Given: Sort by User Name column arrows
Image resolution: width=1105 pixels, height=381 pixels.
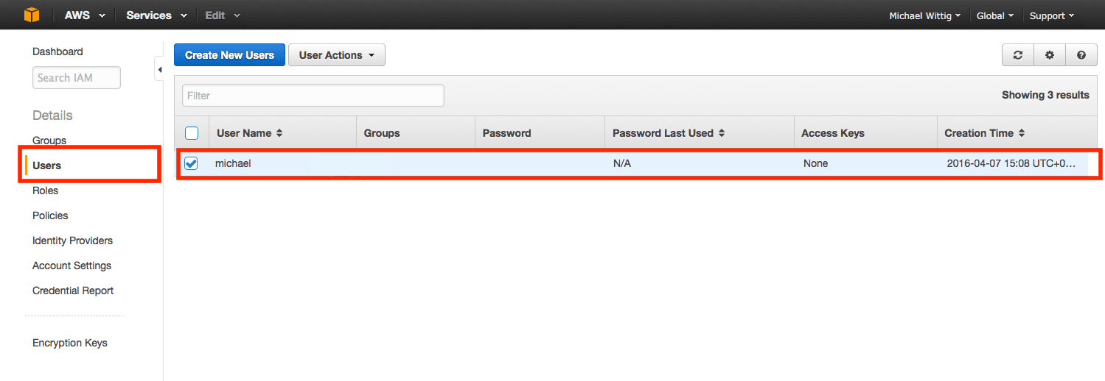Looking at the screenshot, I should [279, 133].
